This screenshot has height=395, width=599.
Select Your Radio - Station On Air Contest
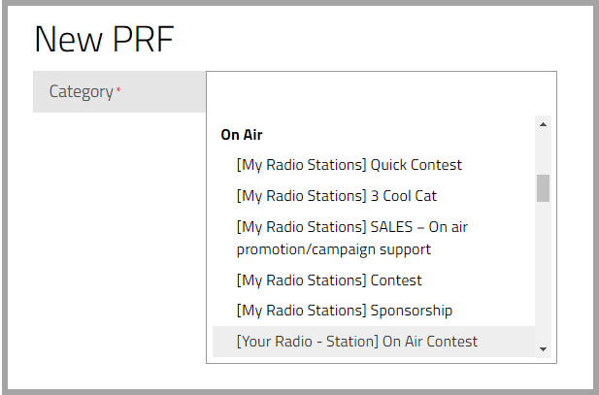(356, 341)
